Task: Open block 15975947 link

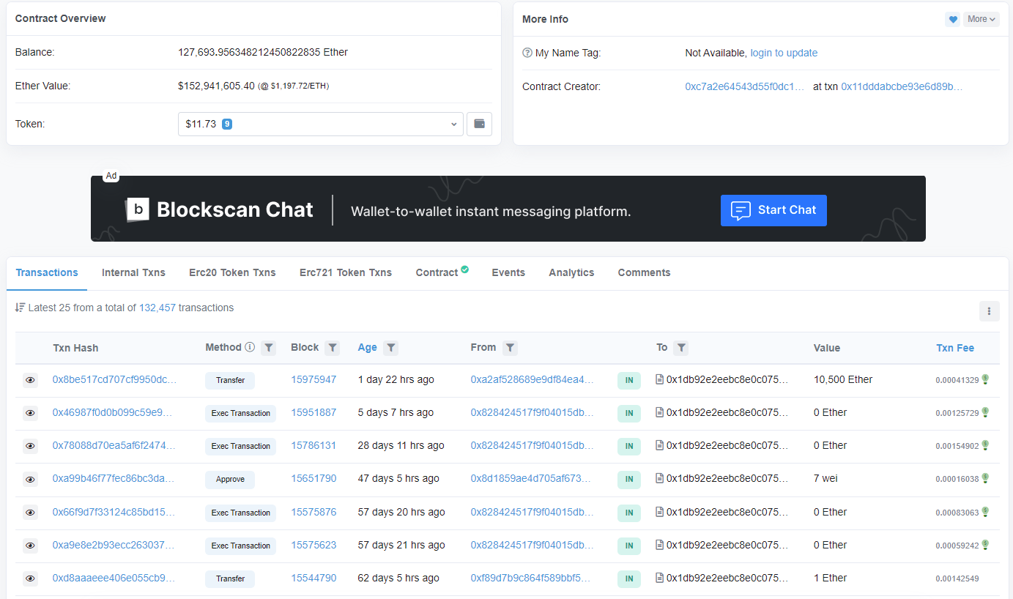Action: [313, 379]
